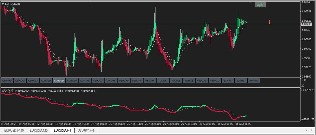Open the EURUSD,M30 chart tab
This screenshot has width=316, height=135.
[x=14, y=130]
